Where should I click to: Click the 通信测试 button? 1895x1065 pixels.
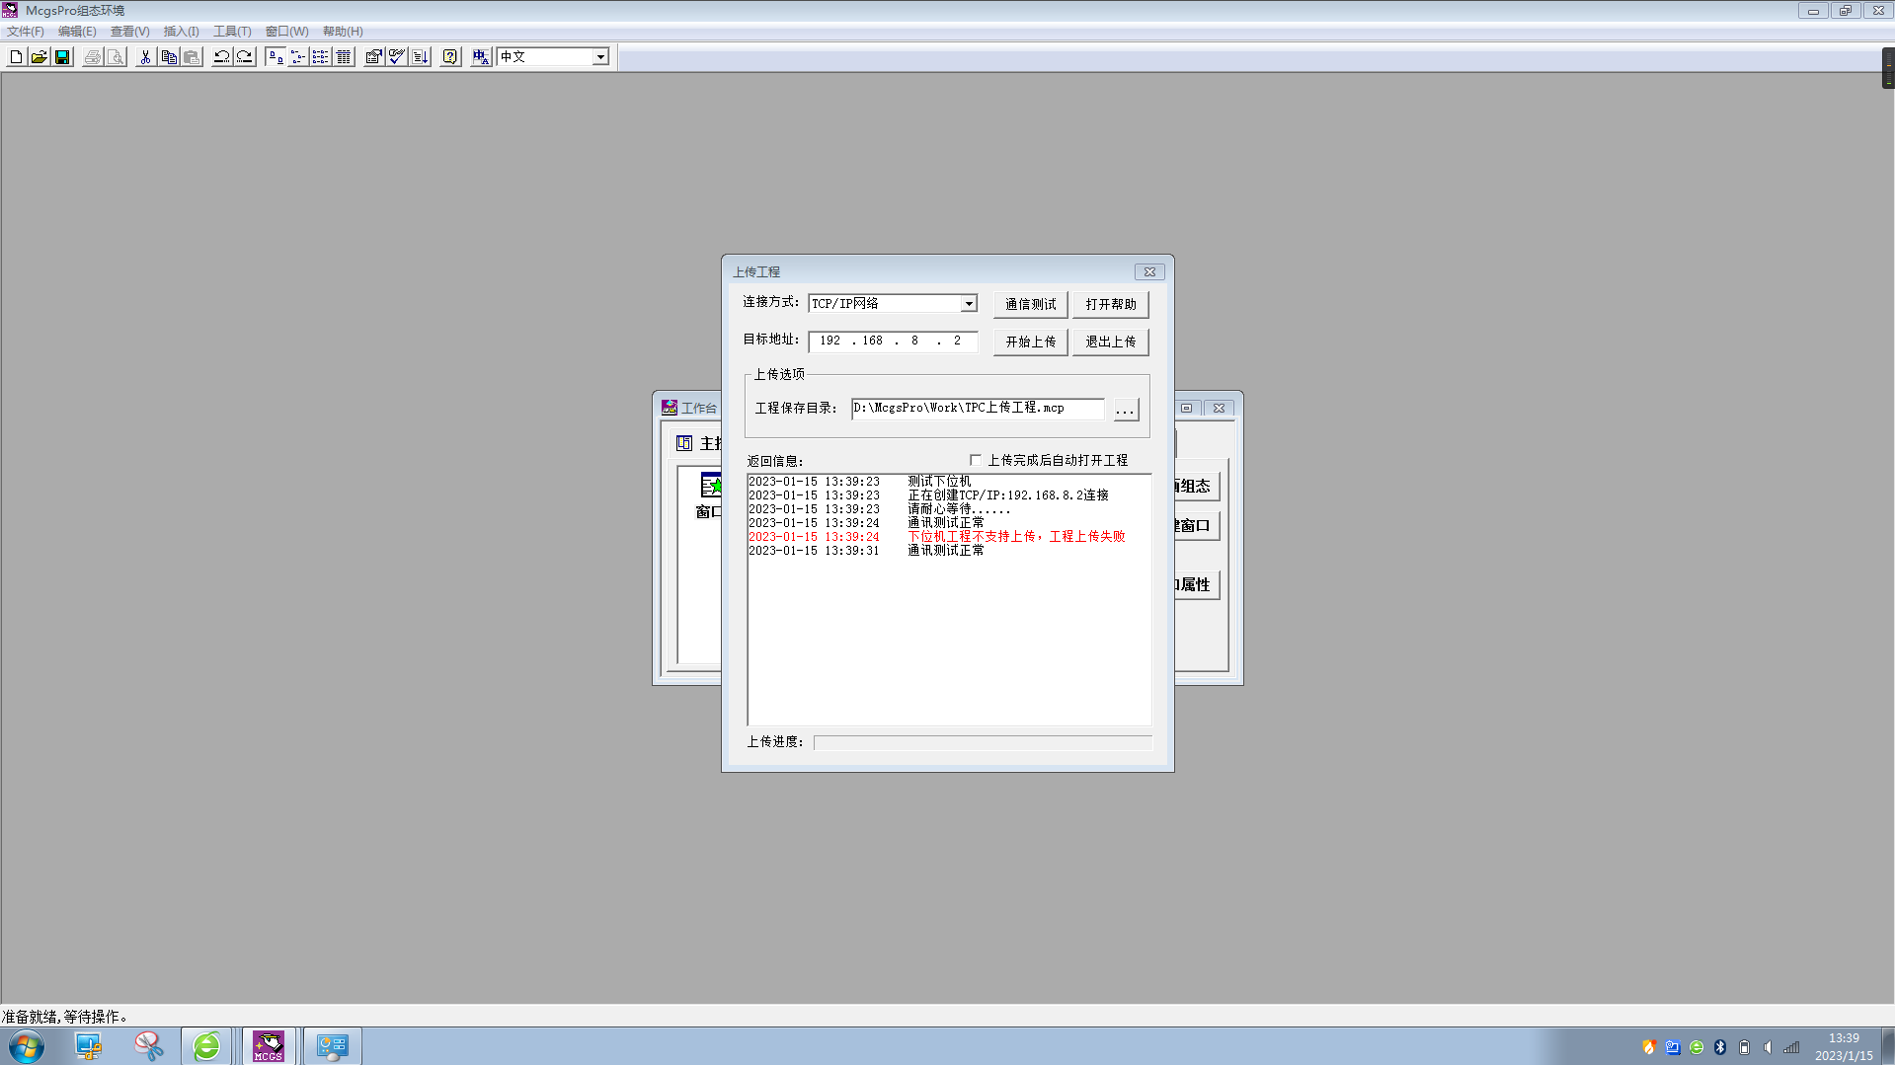tap(1030, 304)
